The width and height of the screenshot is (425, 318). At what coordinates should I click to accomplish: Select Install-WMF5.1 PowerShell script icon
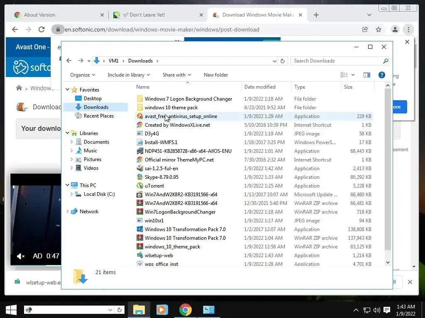point(140,142)
